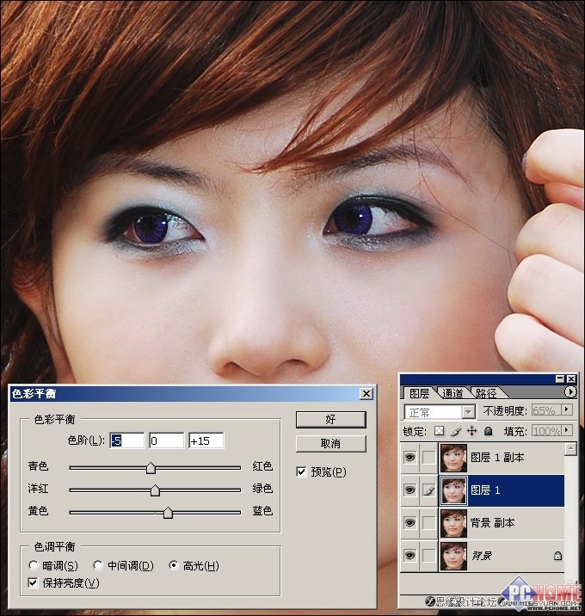This screenshot has height=616, width=585.
Task: Select 图层 1 副本 layer thumbnail
Action: pyautogui.click(x=453, y=458)
